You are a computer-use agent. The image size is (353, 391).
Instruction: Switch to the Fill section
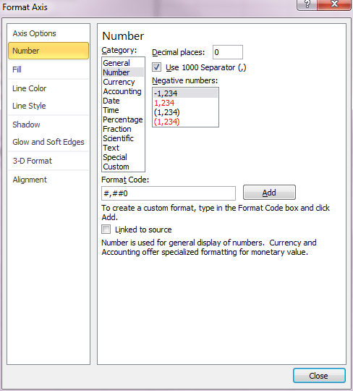tap(17, 70)
